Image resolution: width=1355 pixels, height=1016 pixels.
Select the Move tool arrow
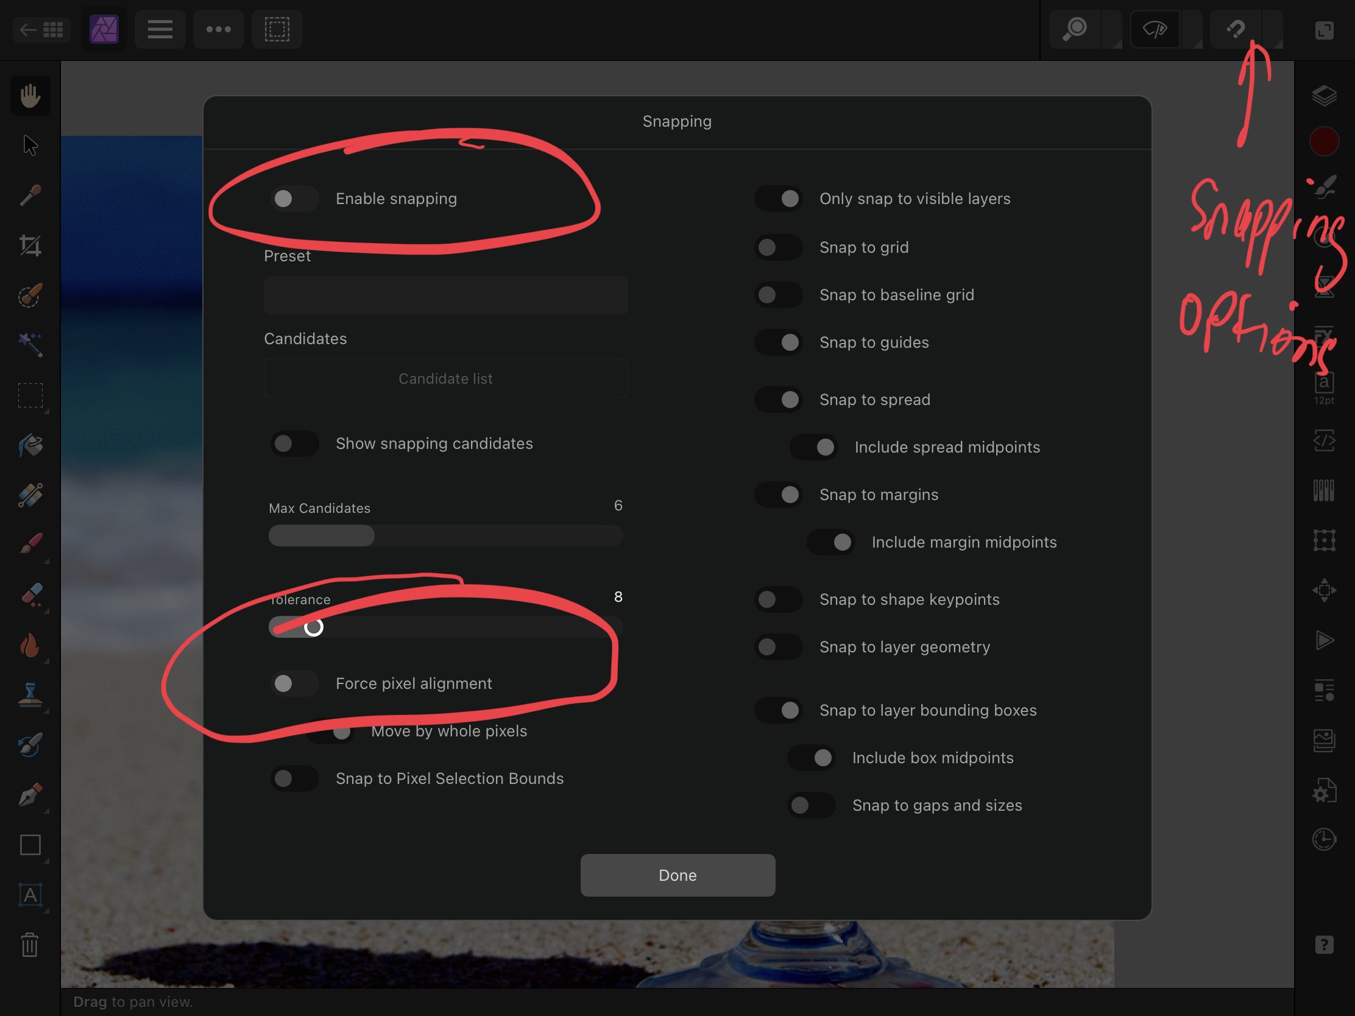[30, 146]
